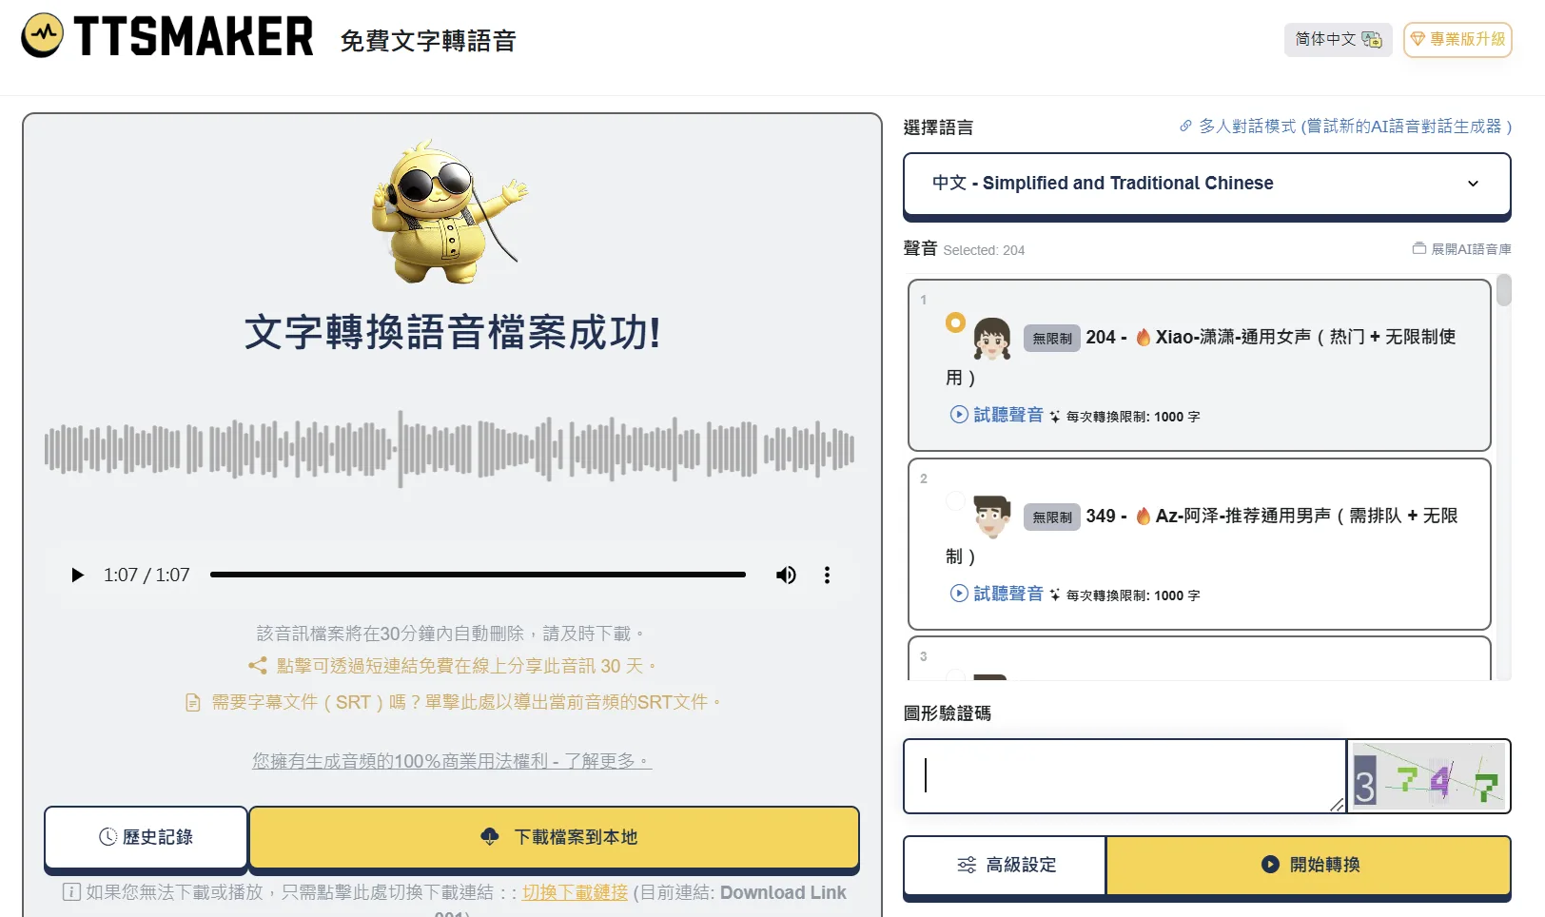Screen dimensions: 1545x917
Task: Click the 30-minute auto-delete notice text
Action: (x=452, y=634)
